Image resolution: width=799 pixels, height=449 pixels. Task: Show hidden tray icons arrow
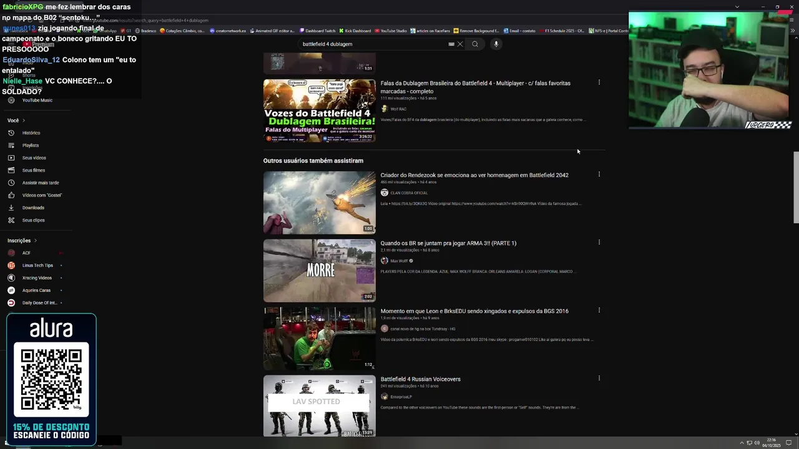[x=742, y=443]
